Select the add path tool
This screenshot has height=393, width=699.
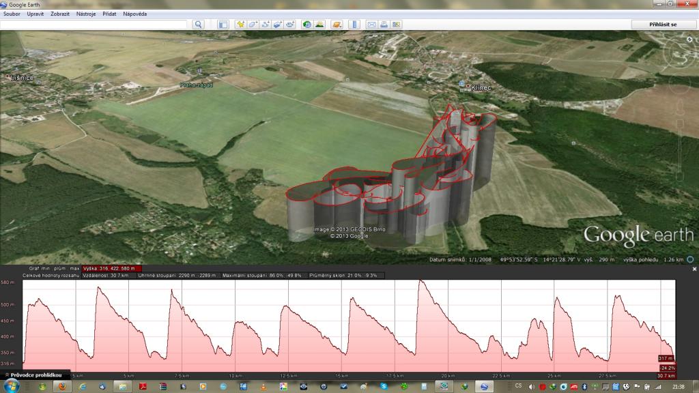coord(265,25)
